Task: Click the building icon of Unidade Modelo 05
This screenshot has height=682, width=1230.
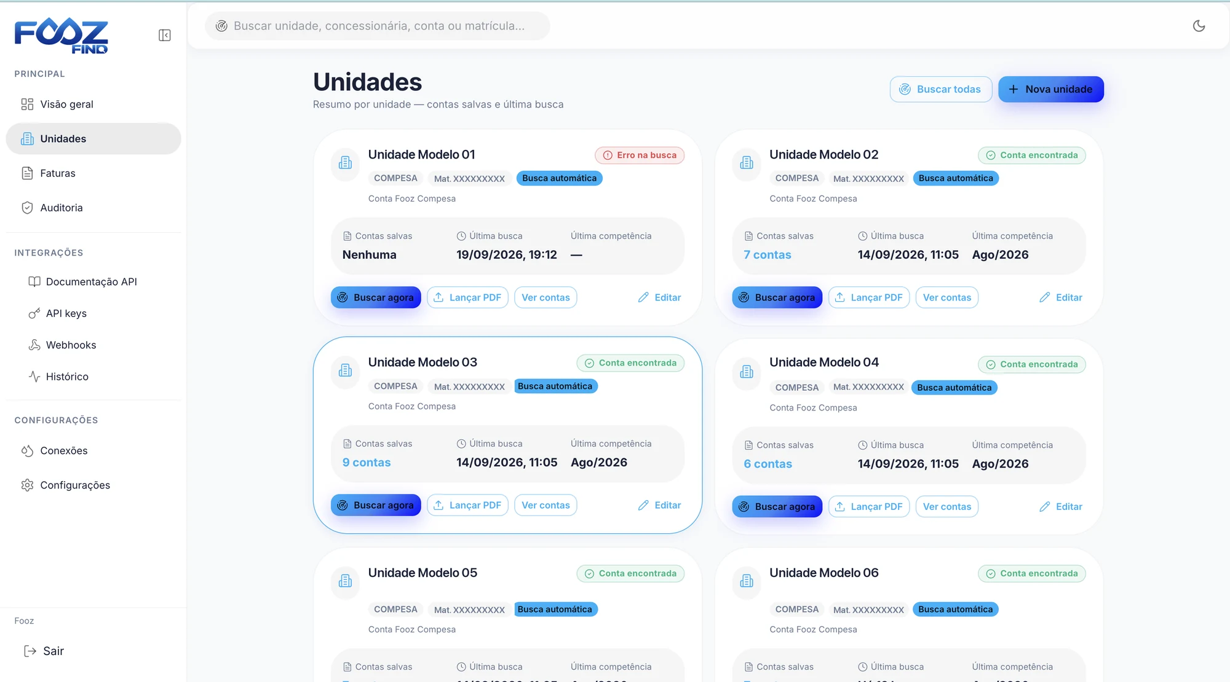Action: [346, 581]
